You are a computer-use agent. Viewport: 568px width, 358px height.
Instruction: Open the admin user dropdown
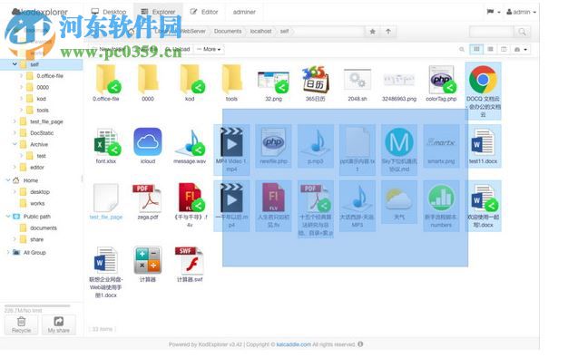521,12
